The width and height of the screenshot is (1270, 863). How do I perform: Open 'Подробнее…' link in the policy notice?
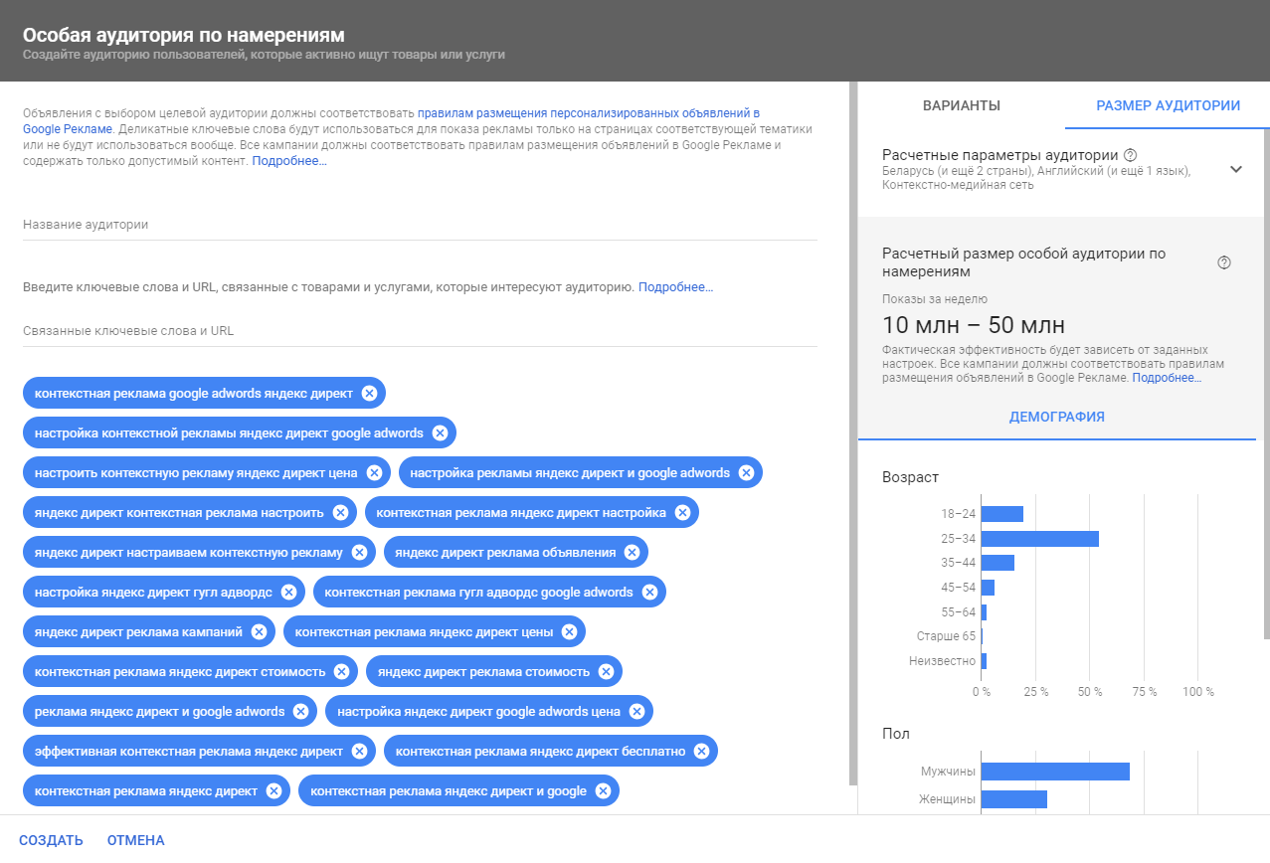pos(289,161)
